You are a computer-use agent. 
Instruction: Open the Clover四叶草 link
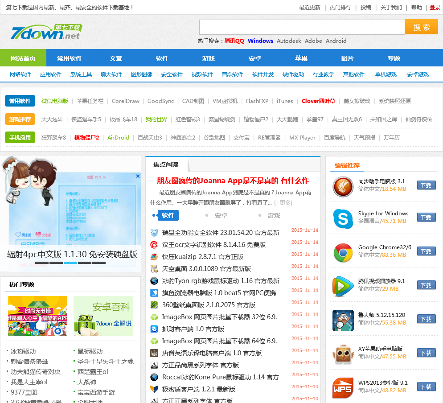coord(318,101)
